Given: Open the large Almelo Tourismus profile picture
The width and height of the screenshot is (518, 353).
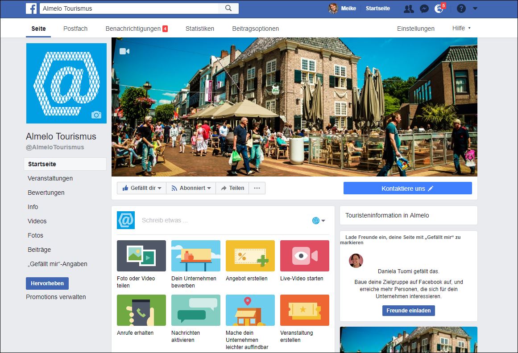Looking at the screenshot, I should (x=66, y=83).
